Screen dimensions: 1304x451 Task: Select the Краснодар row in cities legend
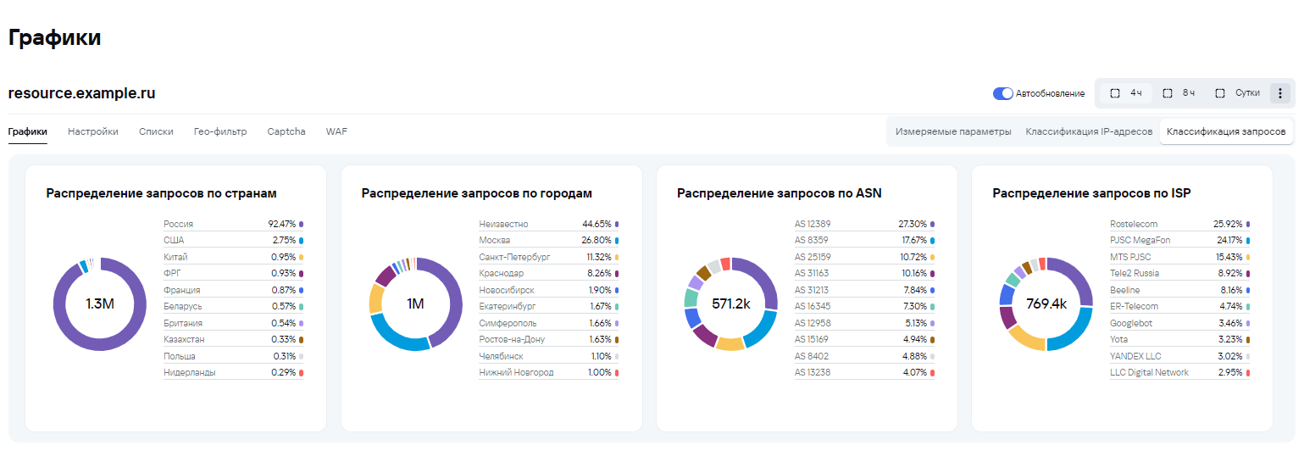548,274
